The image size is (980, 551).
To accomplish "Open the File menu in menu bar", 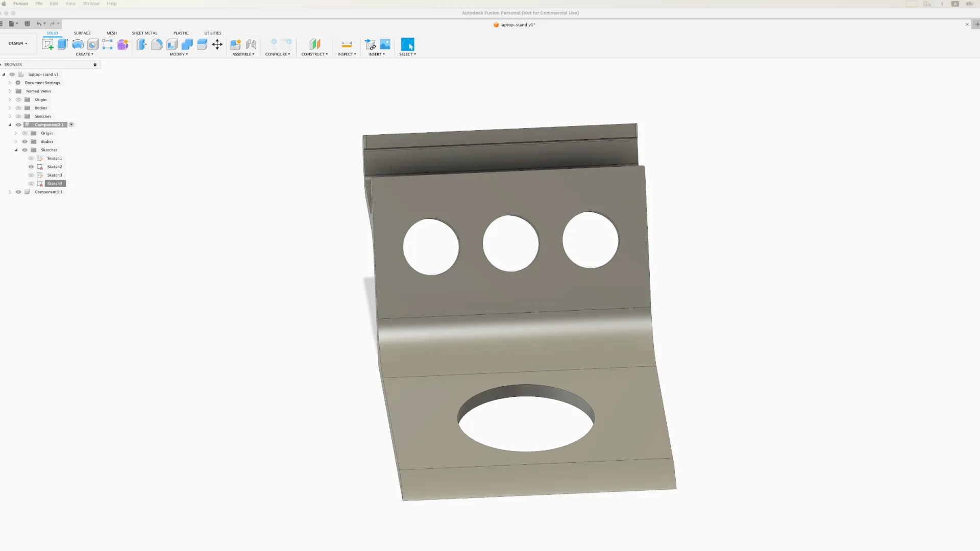I will 39,4.
